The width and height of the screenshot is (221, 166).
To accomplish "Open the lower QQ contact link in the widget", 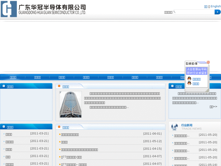I will (196, 84).
